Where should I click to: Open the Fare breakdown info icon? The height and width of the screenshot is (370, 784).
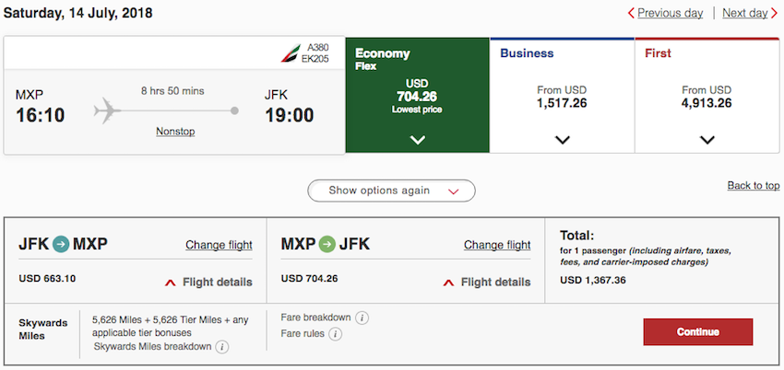pos(362,318)
